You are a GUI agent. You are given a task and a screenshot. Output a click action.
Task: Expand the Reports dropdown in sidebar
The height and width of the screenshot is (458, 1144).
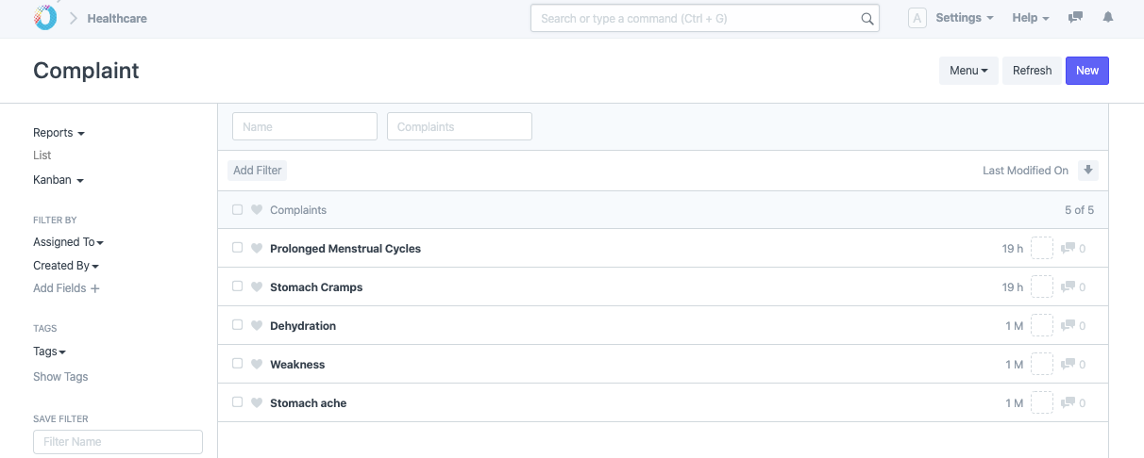[x=59, y=133]
